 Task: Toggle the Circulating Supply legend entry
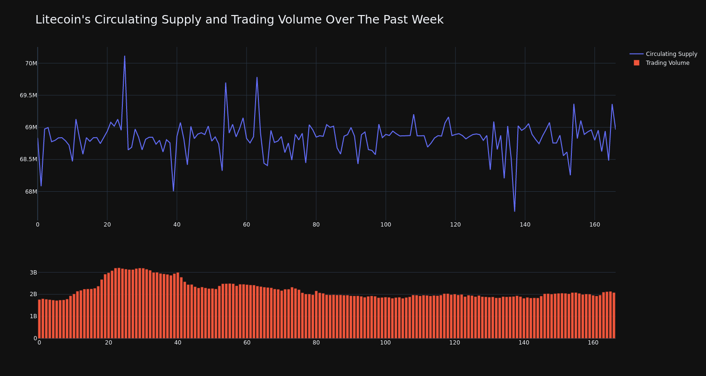coord(663,54)
